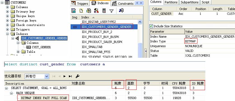Go to the next plan step

coord(65,76)
